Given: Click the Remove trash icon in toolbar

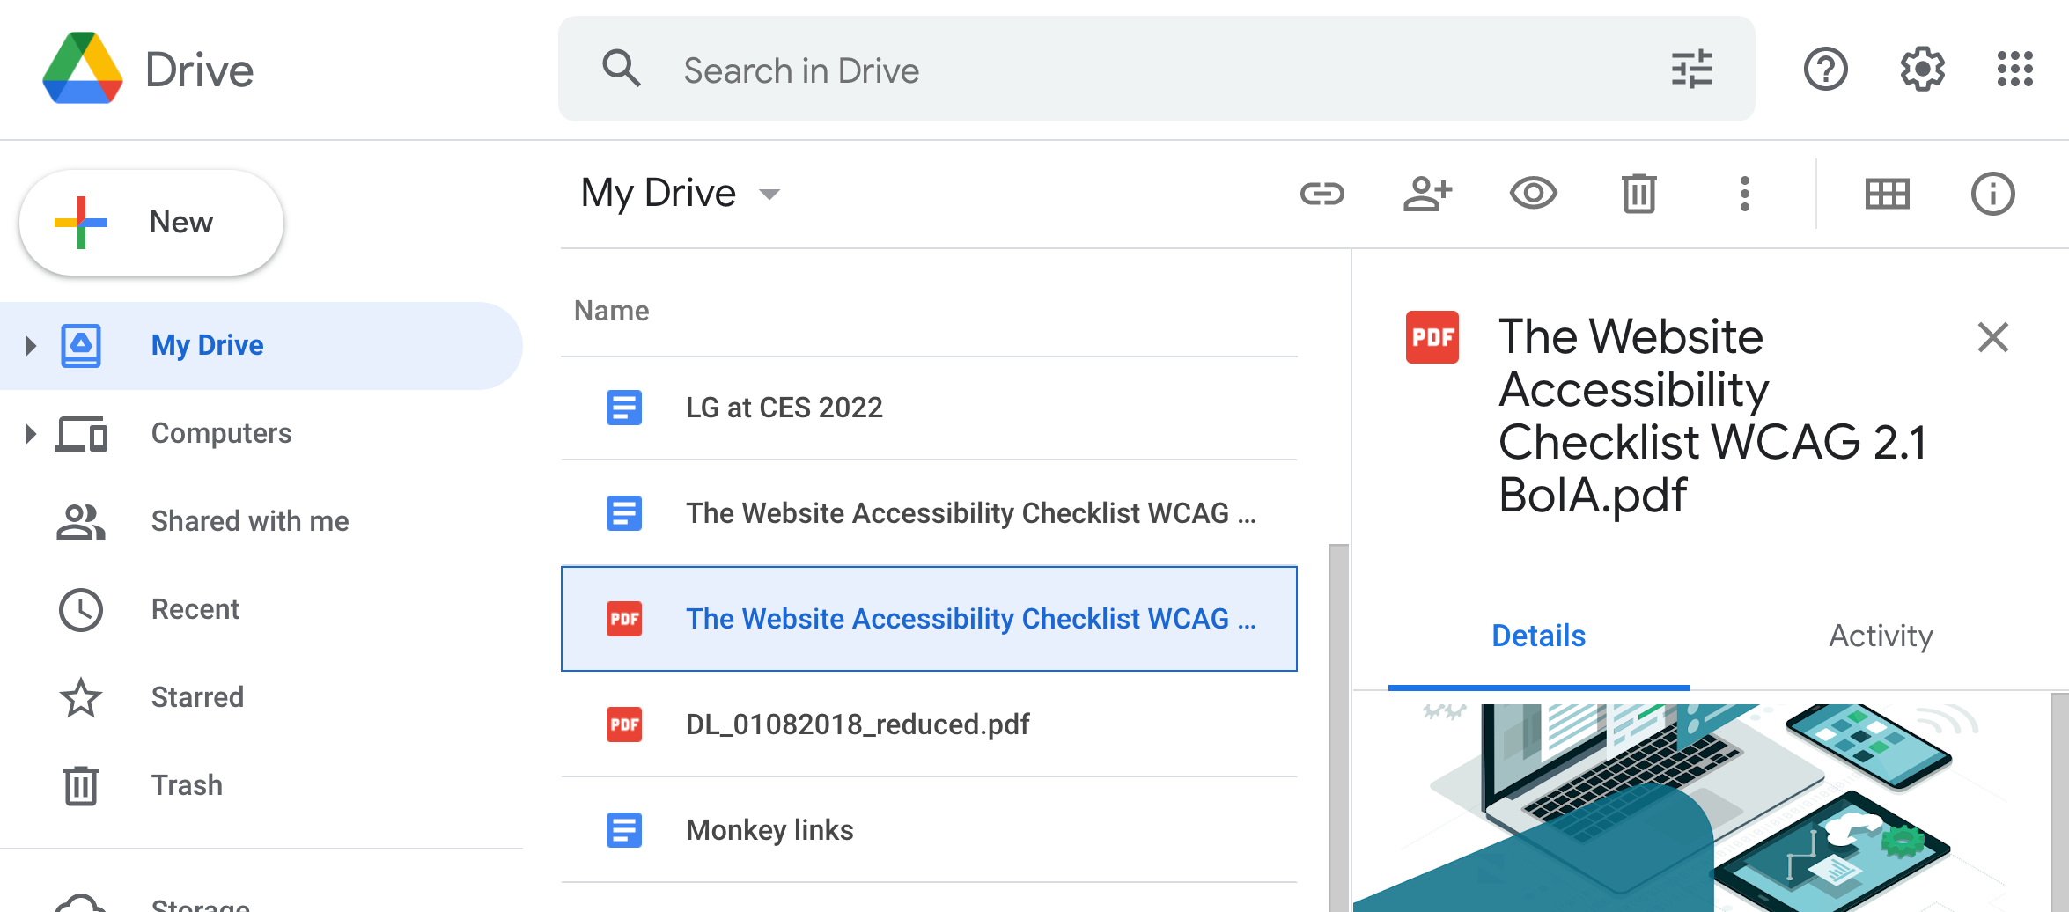Looking at the screenshot, I should [x=1639, y=194].
